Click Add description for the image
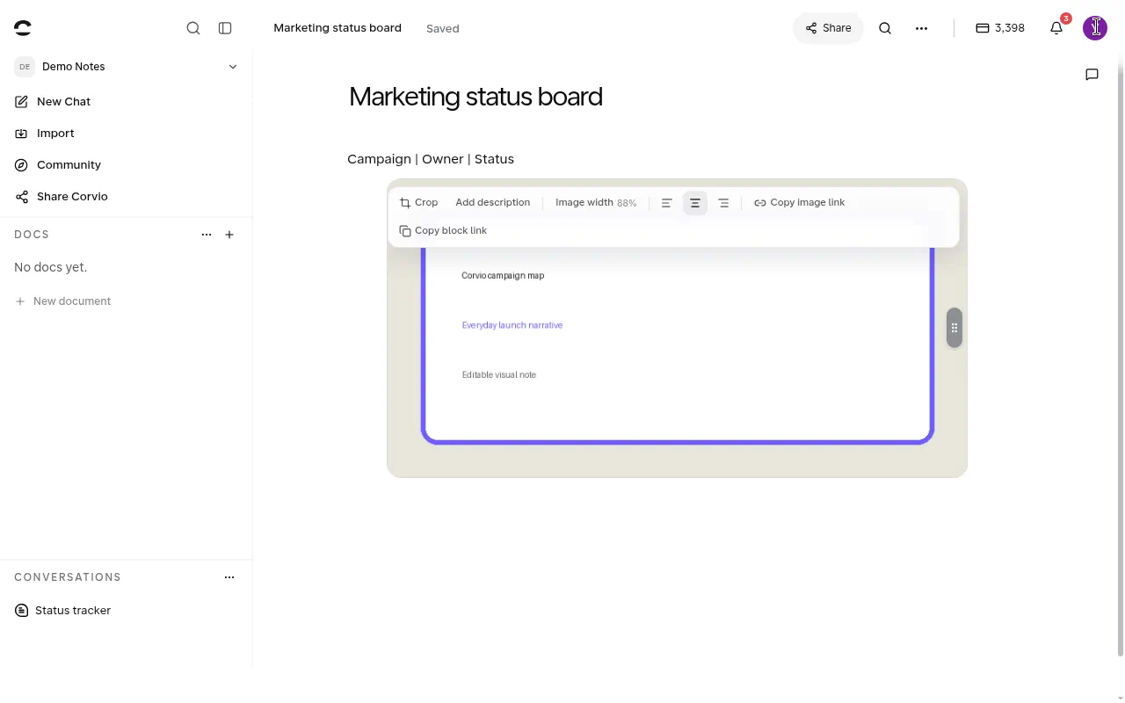1125x703 pixels. coord(492,203)
